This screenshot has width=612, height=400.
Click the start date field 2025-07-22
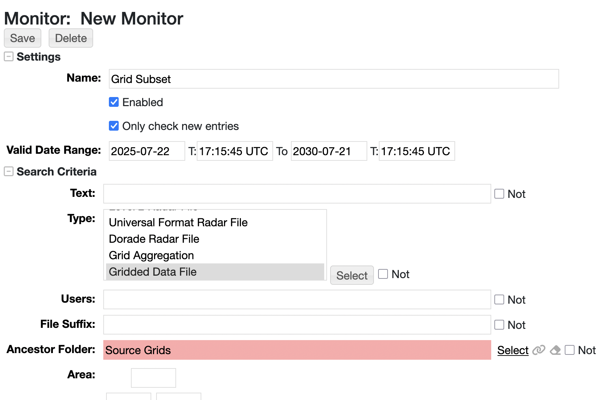147,151
